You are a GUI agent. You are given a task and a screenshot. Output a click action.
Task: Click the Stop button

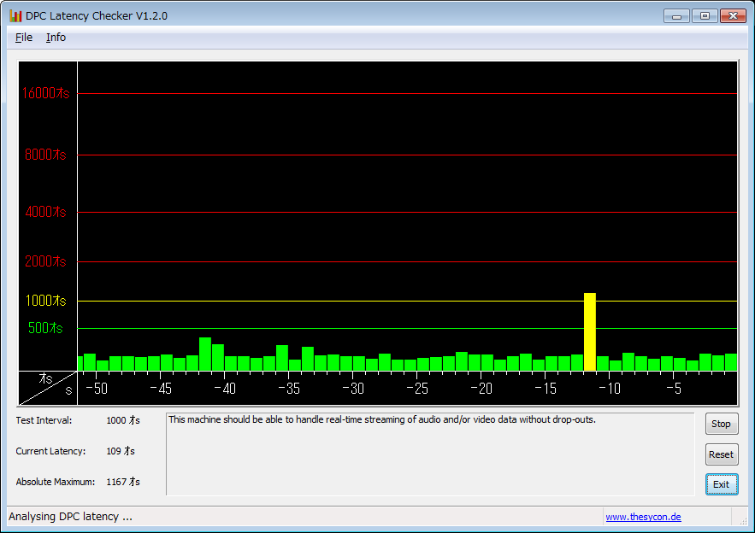point(722,424)
